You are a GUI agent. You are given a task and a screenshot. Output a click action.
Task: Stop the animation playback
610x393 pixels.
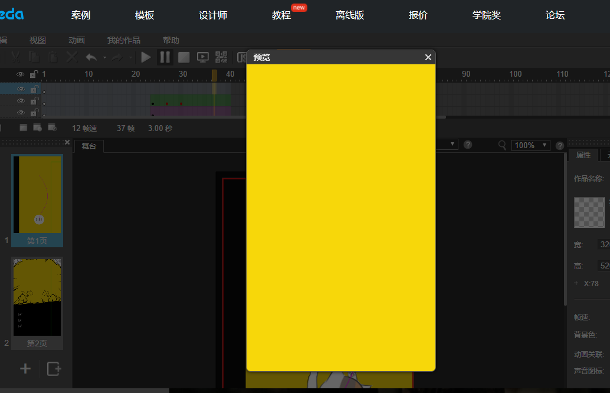pos(183,57)
